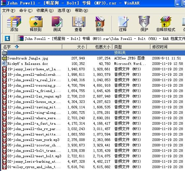Screen dimensions: 185x171
Task: Click the MP3 icon of 01-miley_cyrus_and_john_t
Action: [4, 167]
